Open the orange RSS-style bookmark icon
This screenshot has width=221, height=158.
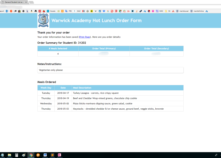pyautogui.click(x=62, y=11)
